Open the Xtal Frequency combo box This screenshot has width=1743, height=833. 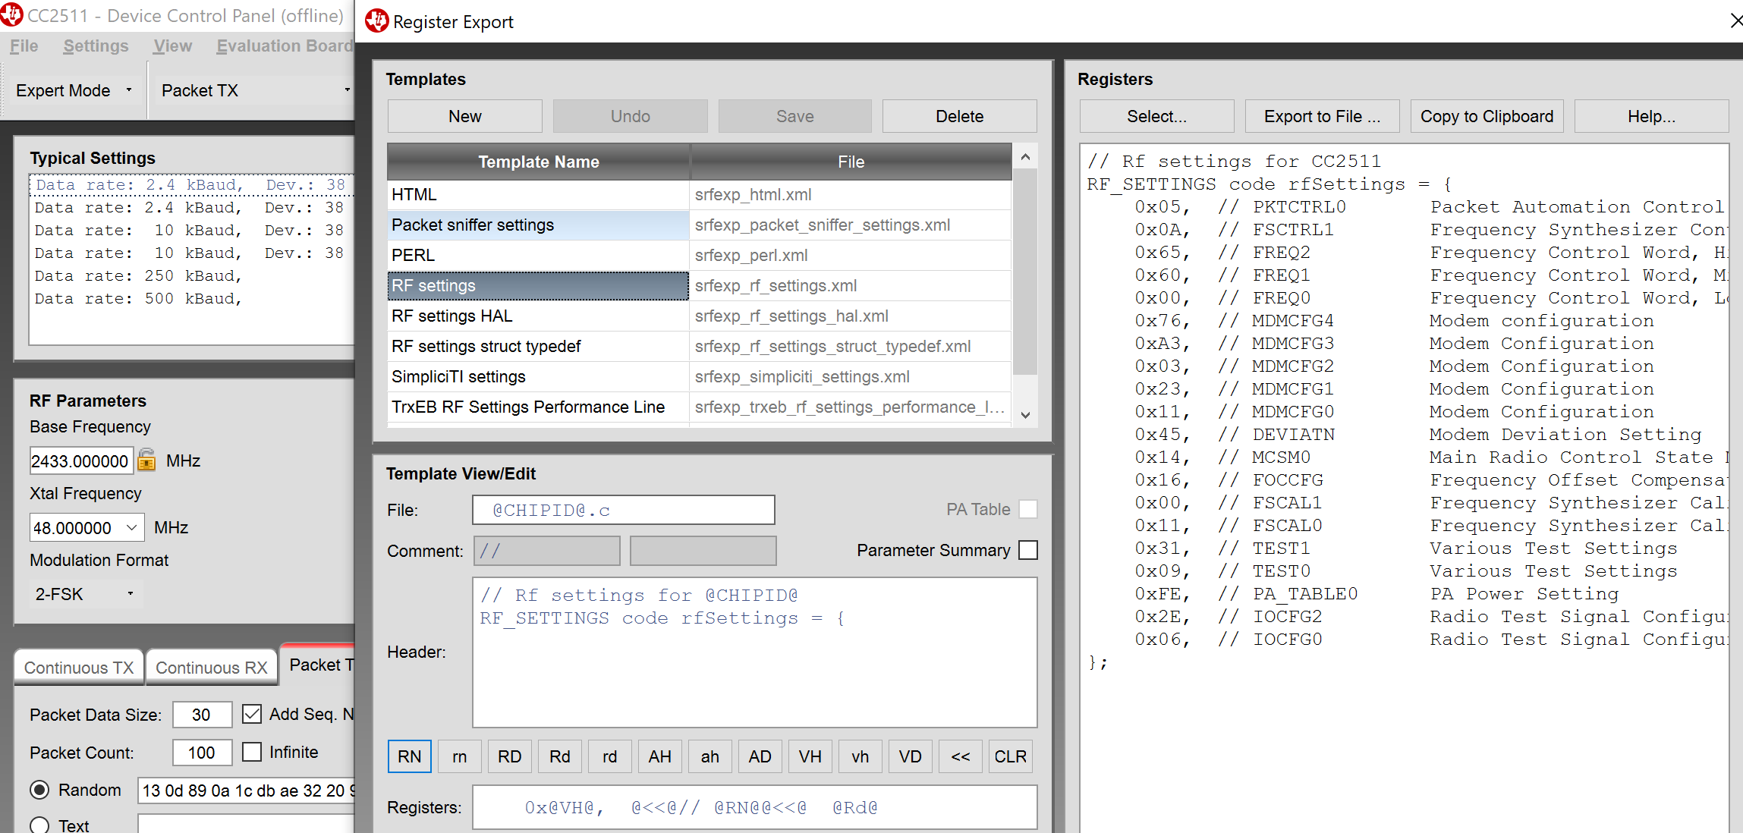pyautogui.click(x=87, y=527)
